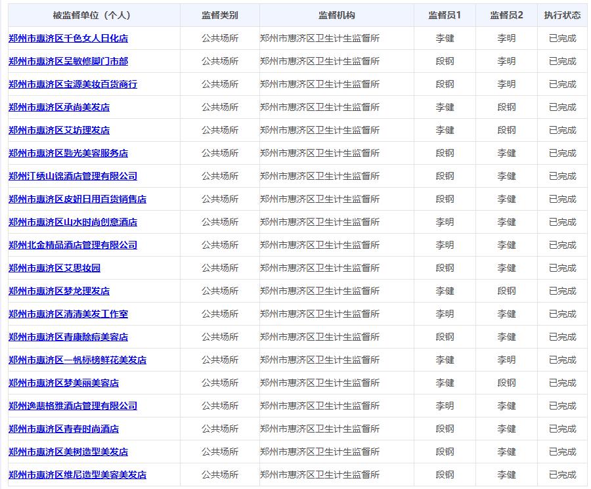Image resolution: width=591 pixels, height=489 pixels.
Task: Open 郑州市惠济区青春时尚酒店 link
Action: [x=64, y=429]
